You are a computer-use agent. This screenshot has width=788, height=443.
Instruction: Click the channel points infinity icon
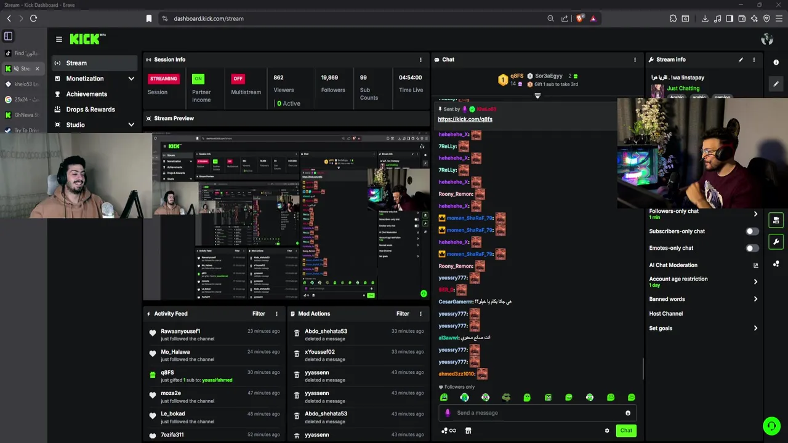click(449, 431)
